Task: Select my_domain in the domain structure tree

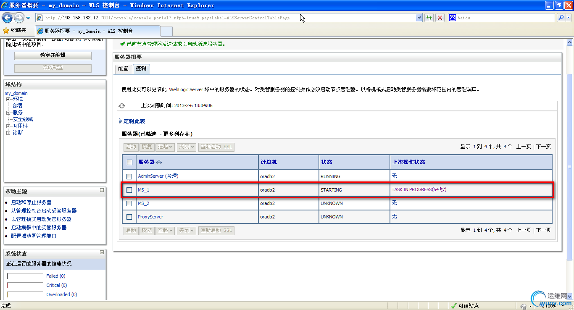Action: [x=16, y=93]
